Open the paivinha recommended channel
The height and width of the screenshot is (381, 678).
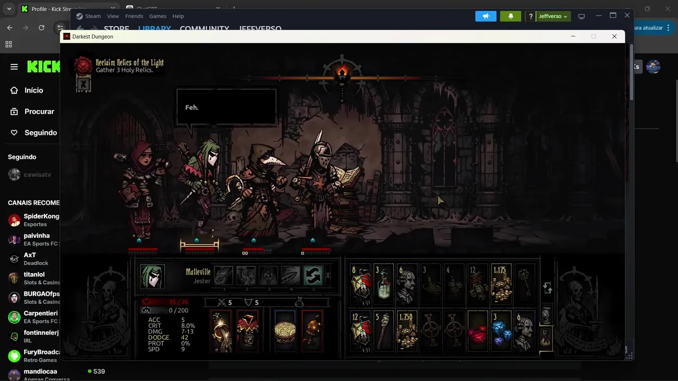33,239
